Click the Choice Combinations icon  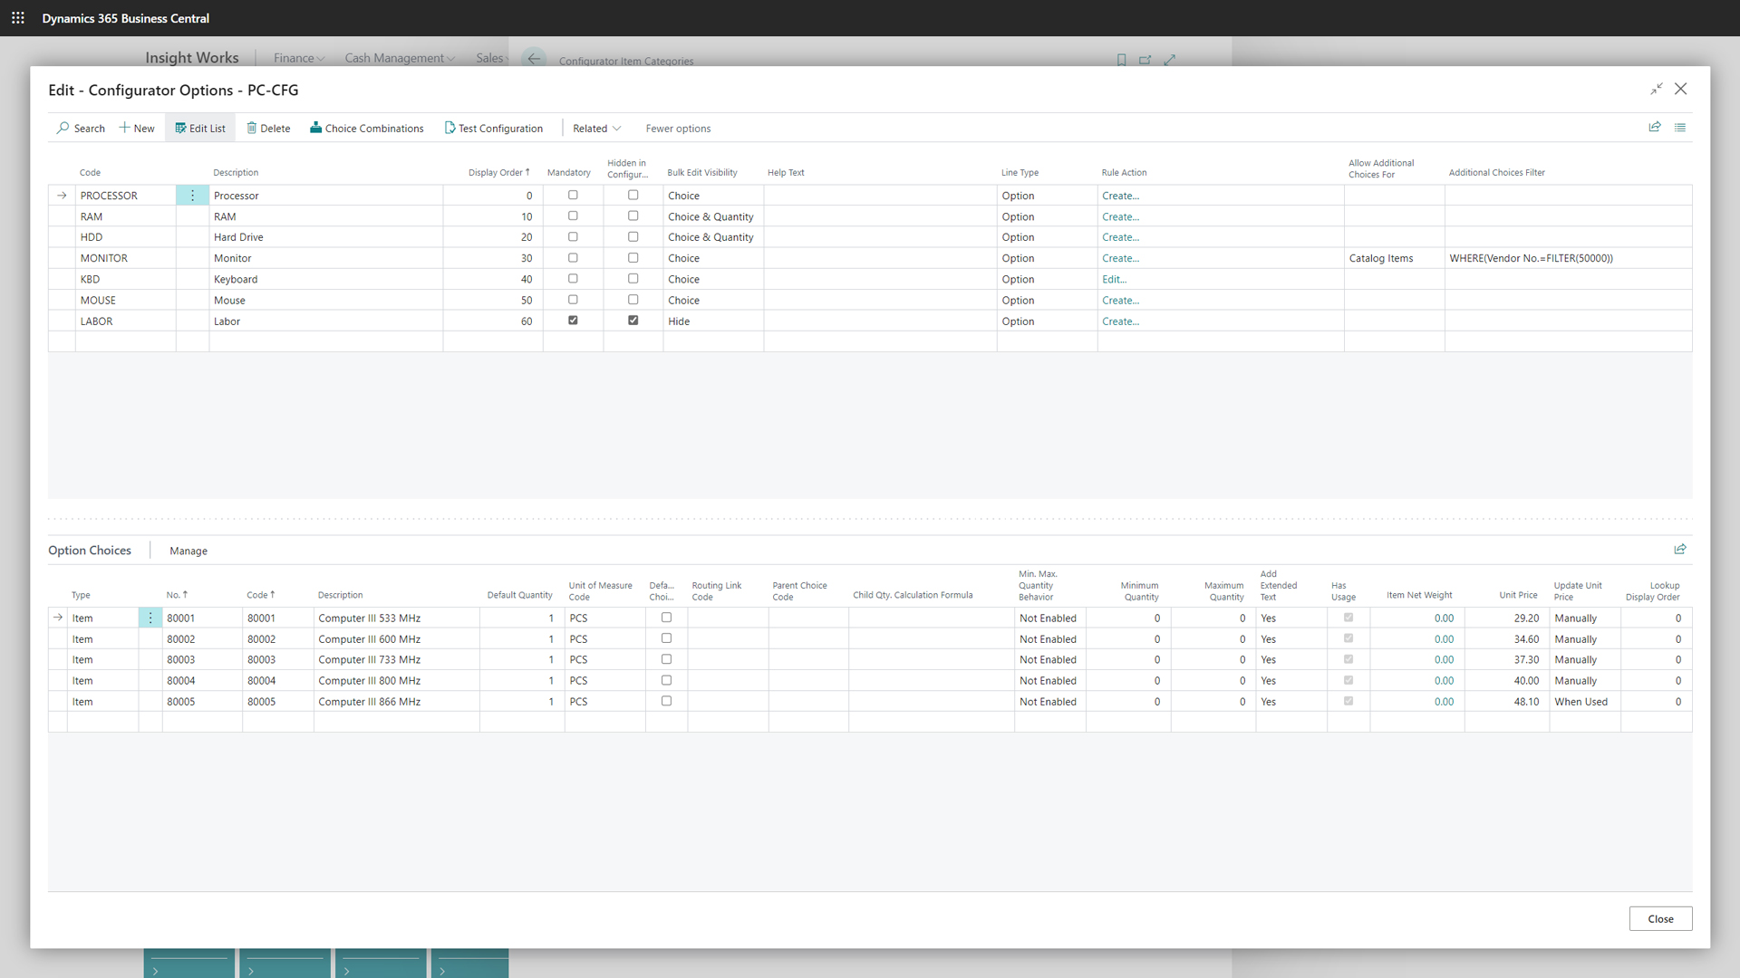(315, 128)
